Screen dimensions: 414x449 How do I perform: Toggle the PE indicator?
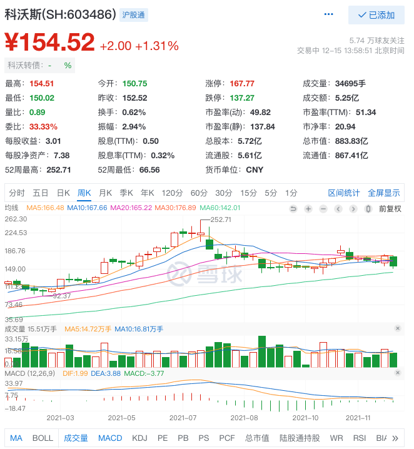click(163, 438)
